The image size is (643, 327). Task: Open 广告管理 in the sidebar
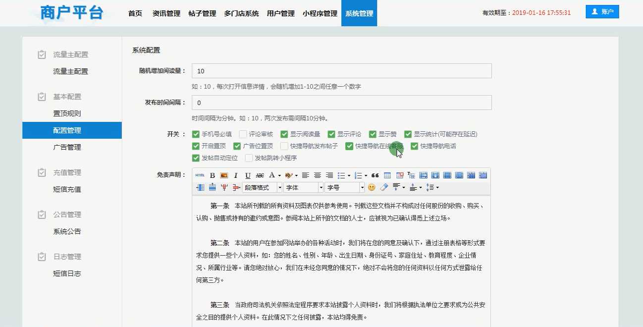tap(67, 147)
